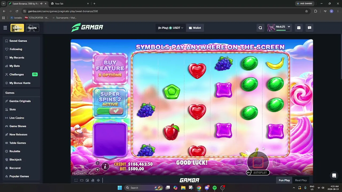Expand the Nick25 account dropdown
The width and height of the screenshot is (342, 192).
pos(279,28)
